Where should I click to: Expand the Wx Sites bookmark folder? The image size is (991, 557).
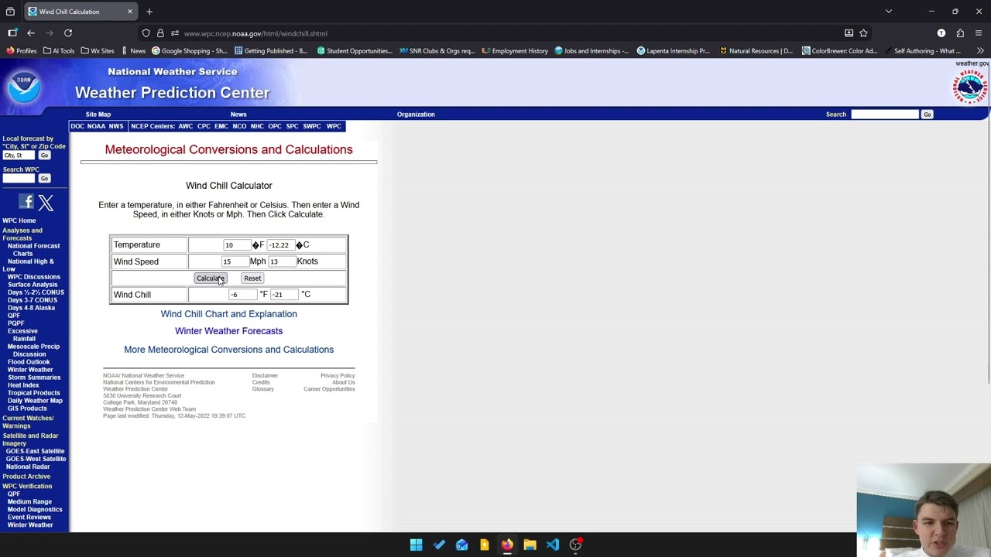[x=97, y=51]
